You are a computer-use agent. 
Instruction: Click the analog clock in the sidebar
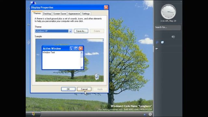(x=168, y=12)
